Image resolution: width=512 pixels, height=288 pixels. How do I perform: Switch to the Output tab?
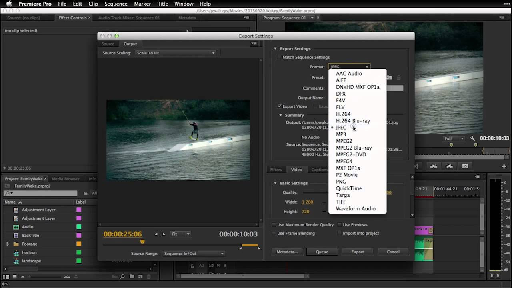[x=130, y=44]
